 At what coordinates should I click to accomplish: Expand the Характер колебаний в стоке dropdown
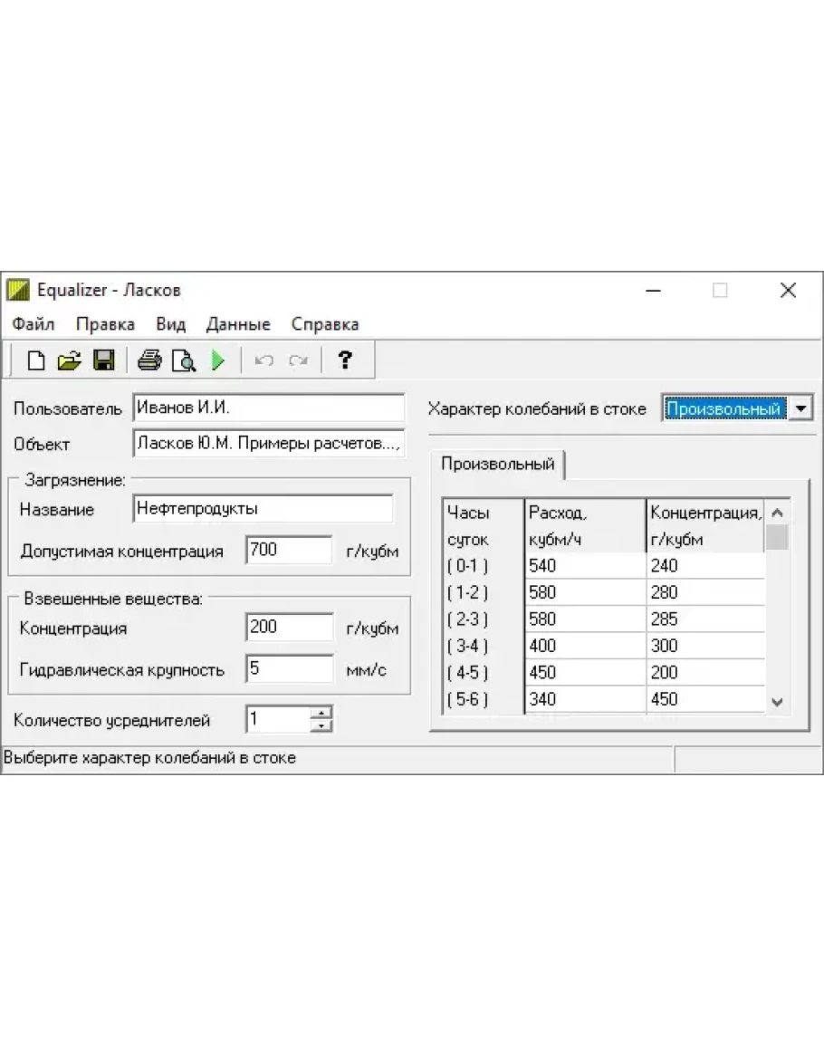800,408
